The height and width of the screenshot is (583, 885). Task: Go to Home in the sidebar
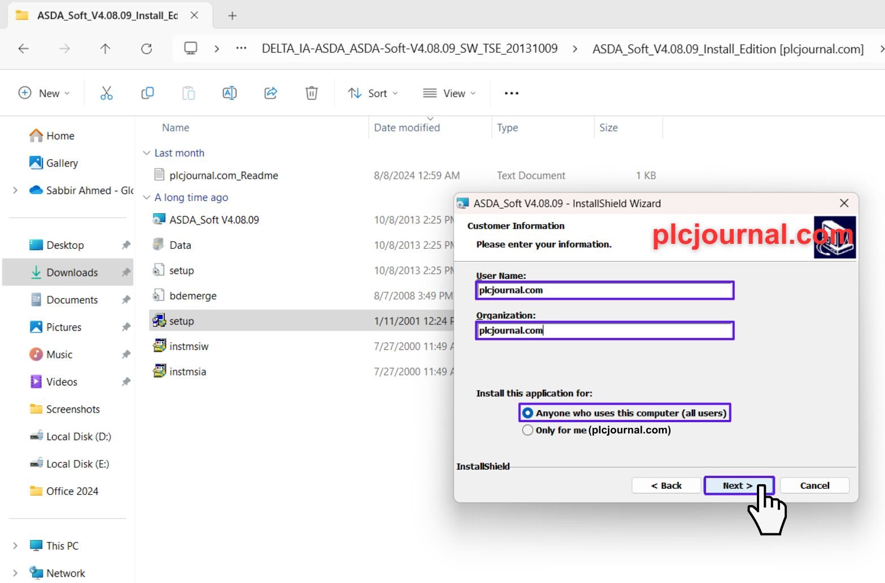pyautogui.click(x=52, y=136)
